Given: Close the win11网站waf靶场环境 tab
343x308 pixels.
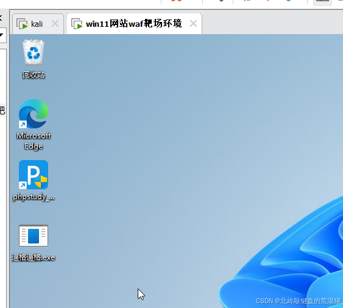Looking at the screenshot, I should pos(193,23).
